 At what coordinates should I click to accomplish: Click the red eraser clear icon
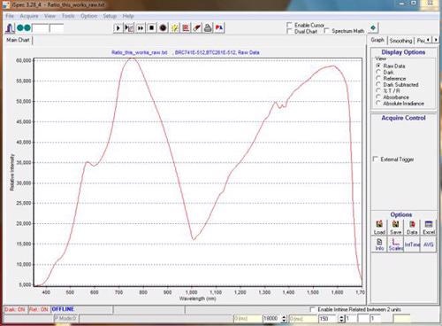(197, 28)
